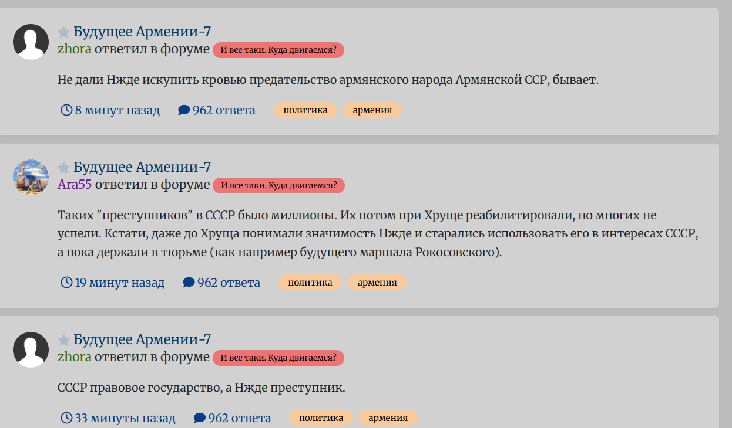Select the 'армения' tag on Ara55's post

[x=377, y=282]
